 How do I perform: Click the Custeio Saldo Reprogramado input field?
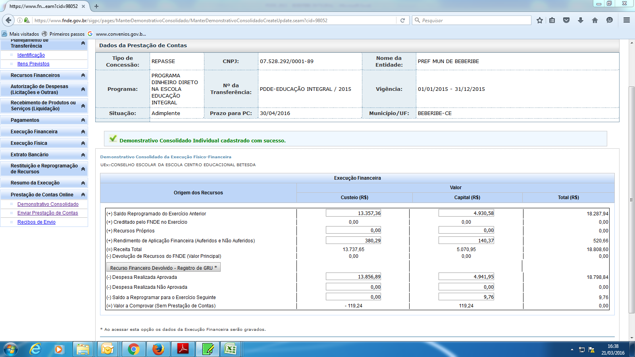click(353, 213)
